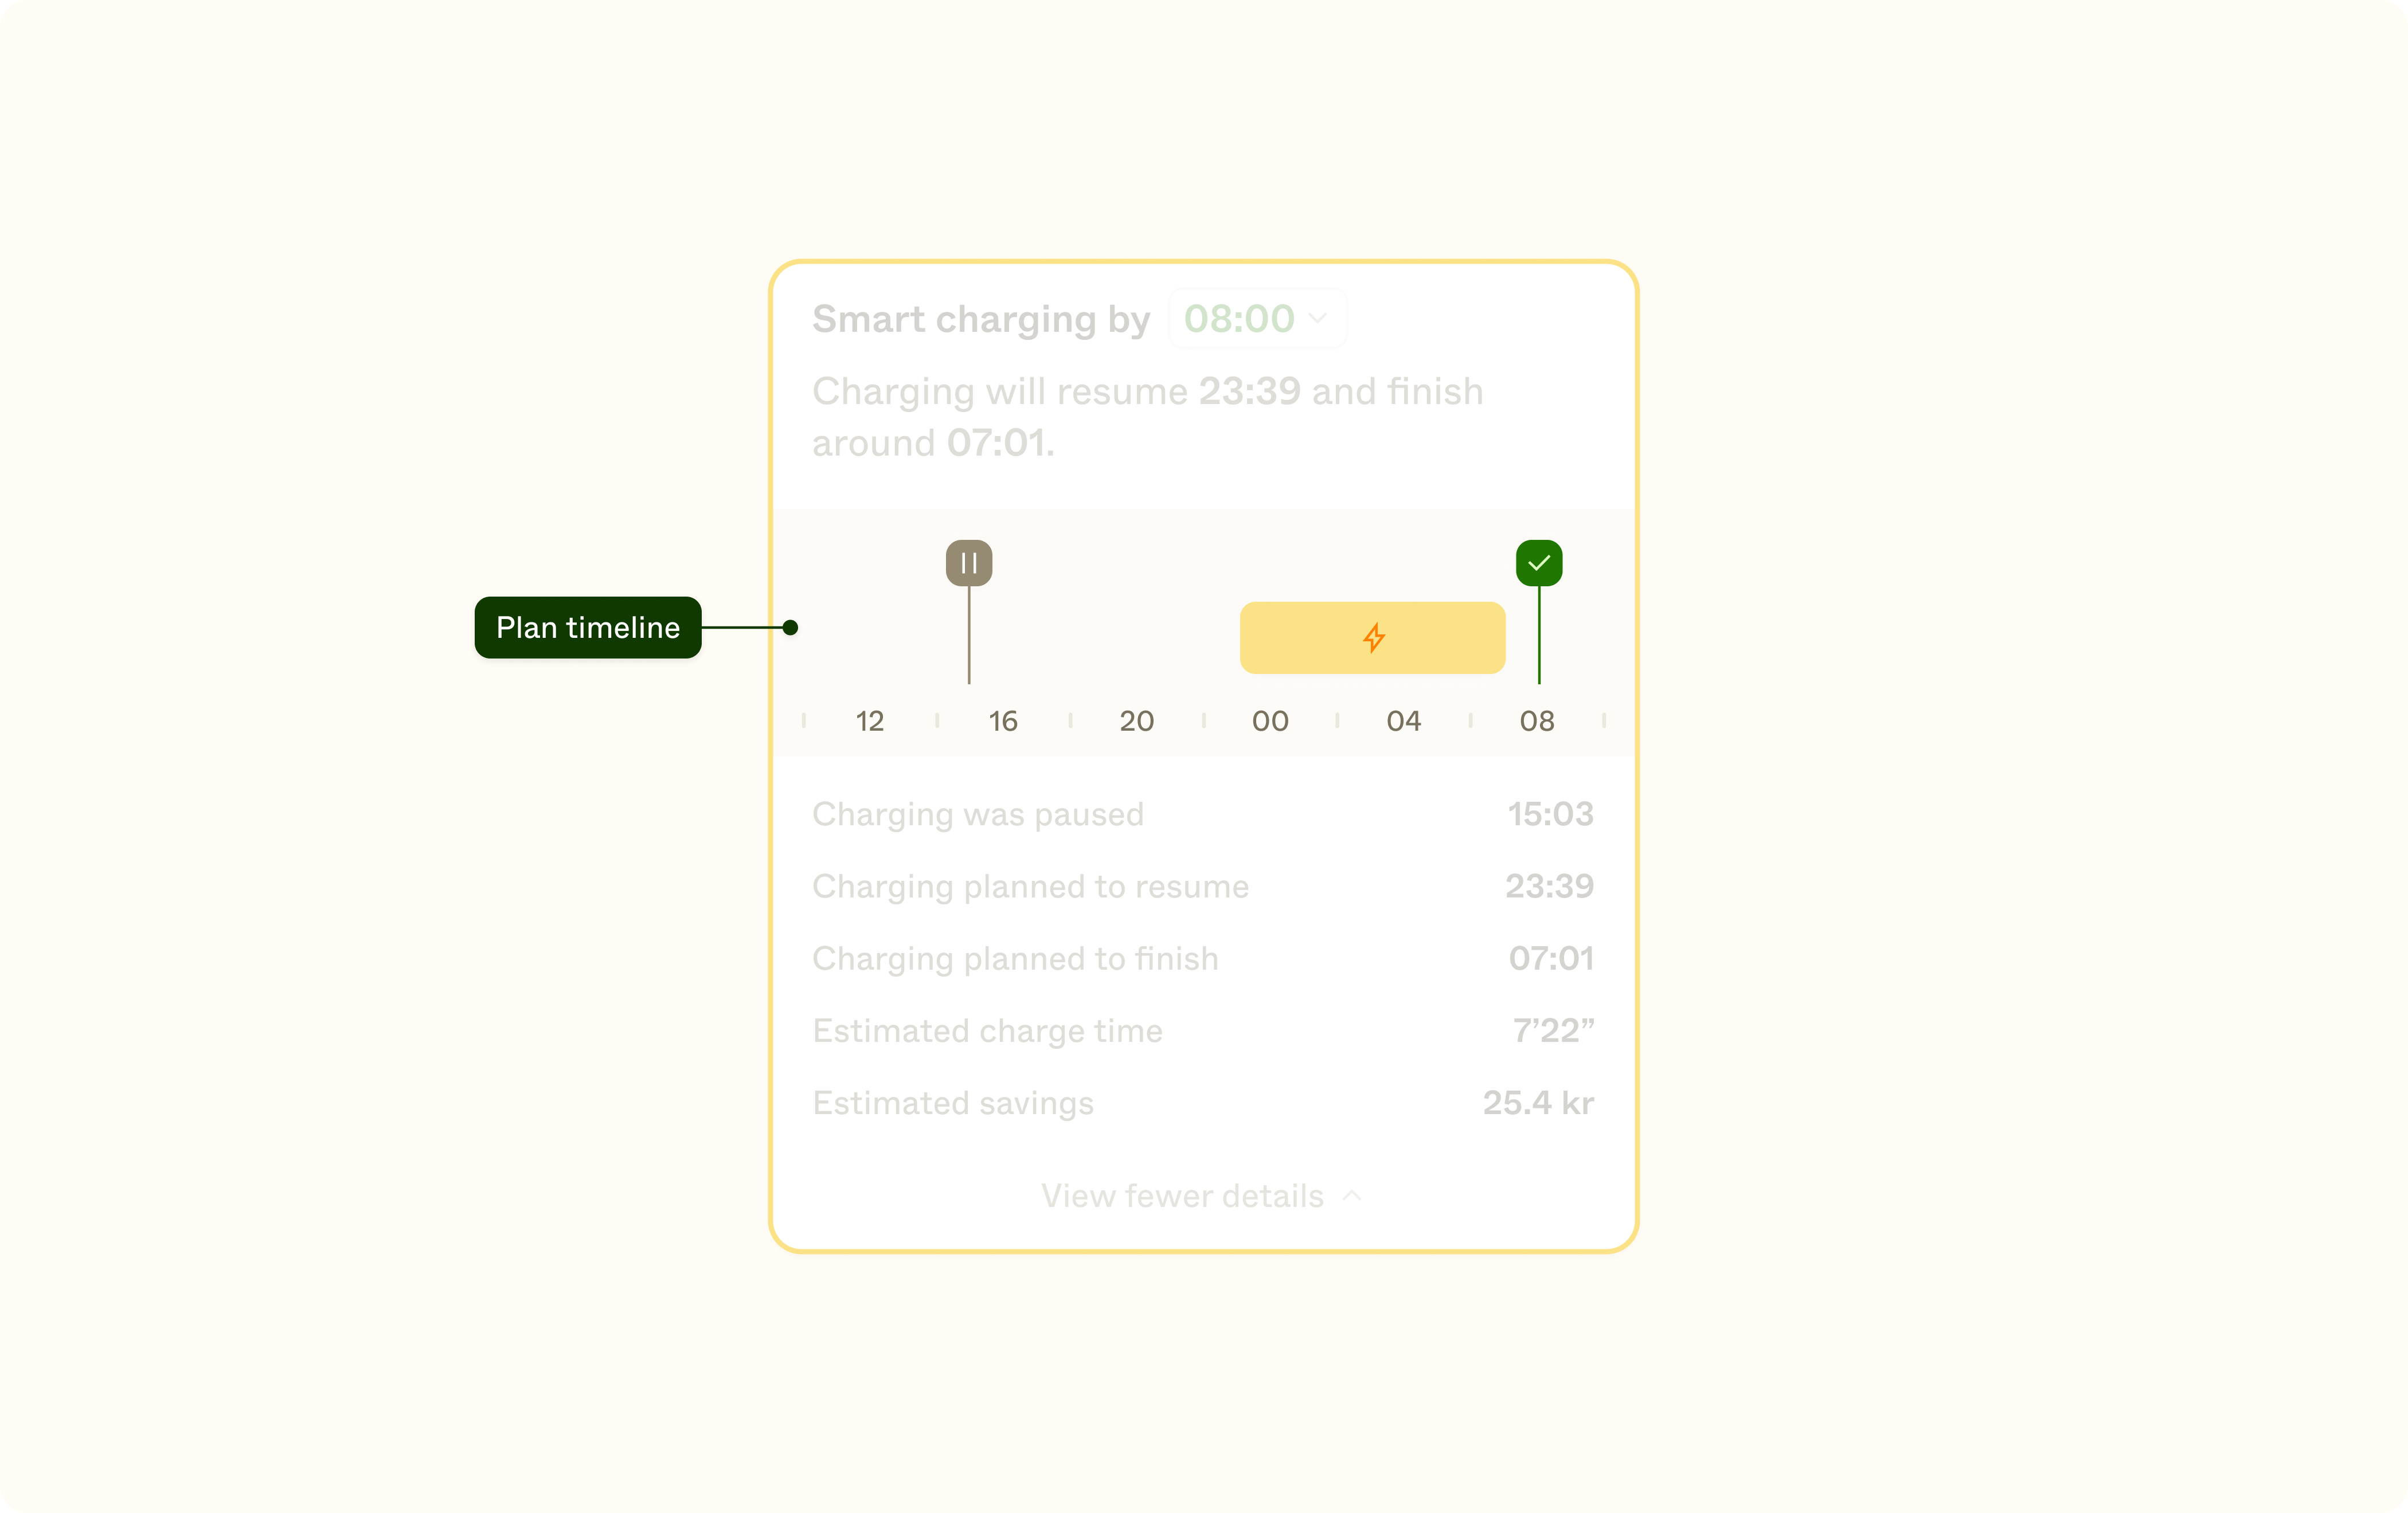
Task: Click the dot at Plan timeline connector end
Action: tap(790, 628)
